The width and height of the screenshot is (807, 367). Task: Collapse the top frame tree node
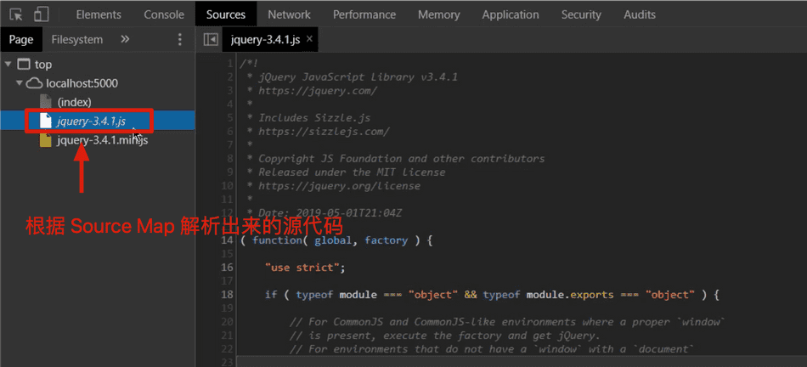(8, 65)
